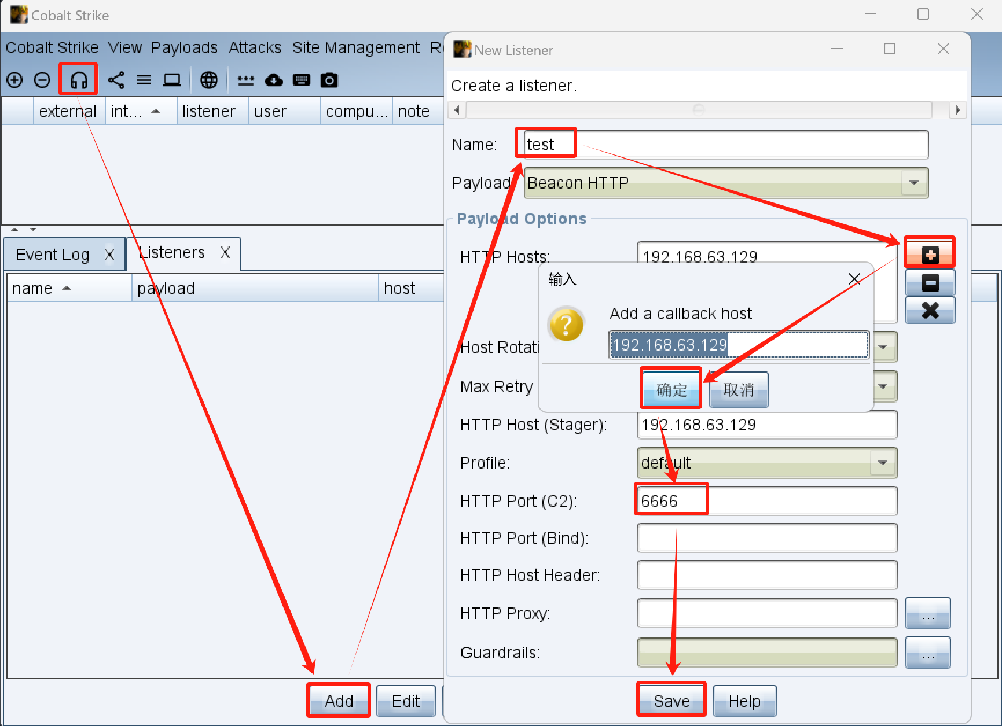The height and width of the screenshot is (726, 1002).
Task: Click scroll left arrow in description bar
Action: [x=457, y=110]
